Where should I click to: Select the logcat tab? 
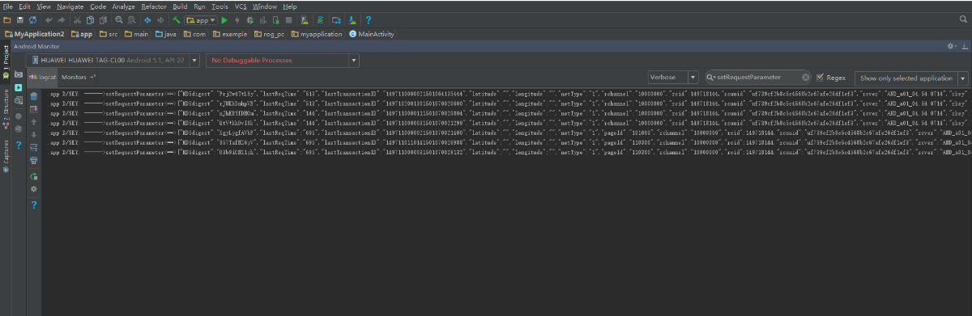click(x=43, y=77)
